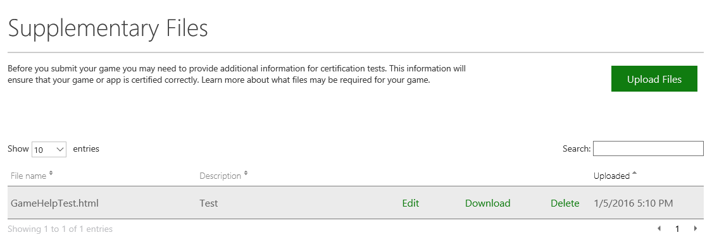Click the Description column header text
The width and height of the screenshot is (712, 242).
(x=220, y=176)
